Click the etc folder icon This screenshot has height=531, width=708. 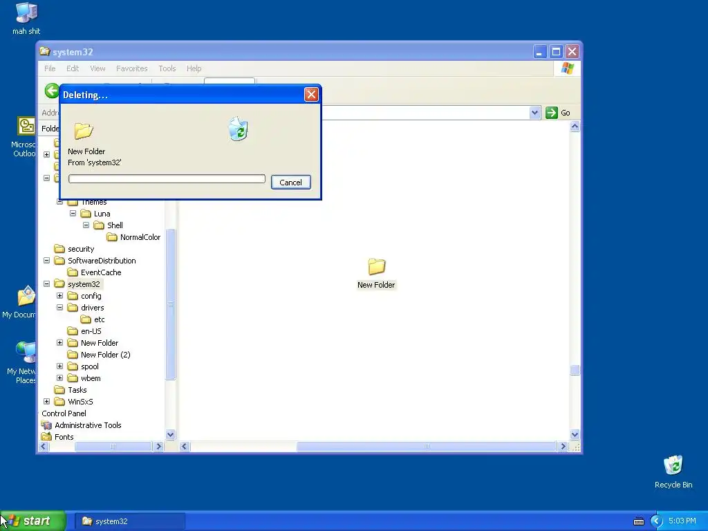pos(85,319)
